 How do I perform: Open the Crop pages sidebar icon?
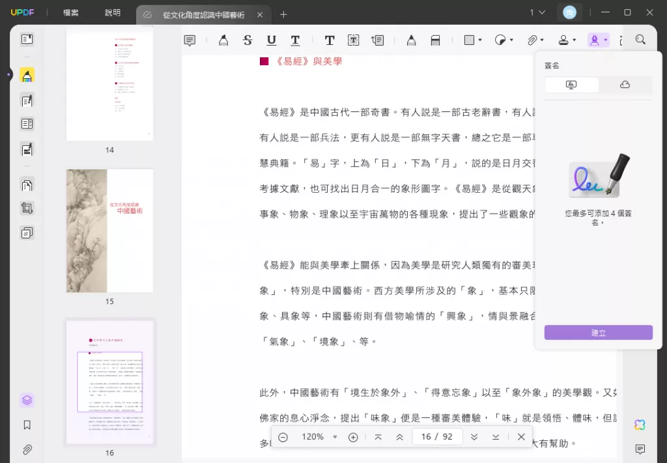pos(27,208)
